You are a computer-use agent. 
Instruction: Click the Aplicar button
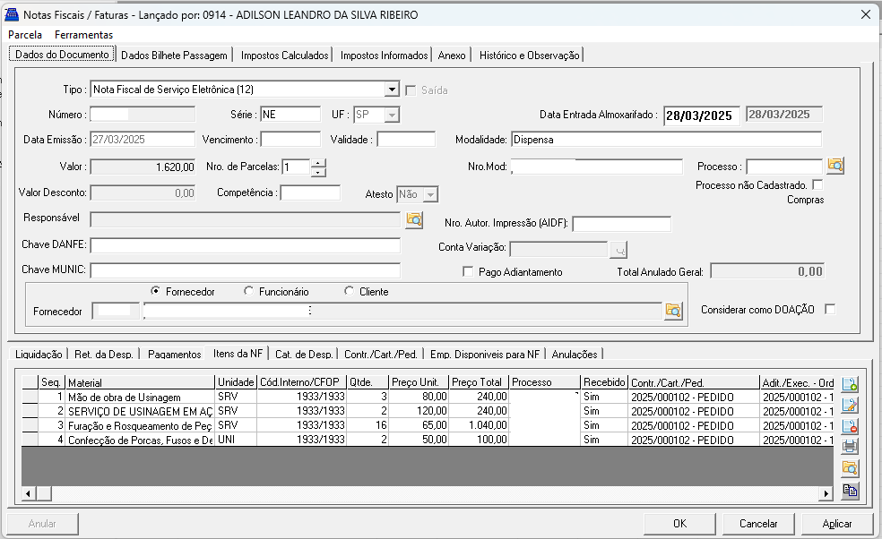[837, 523]
